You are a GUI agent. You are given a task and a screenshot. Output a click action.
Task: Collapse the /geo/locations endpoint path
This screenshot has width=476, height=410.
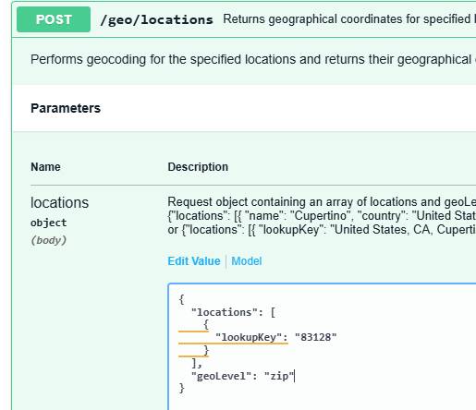click(156, 19)
